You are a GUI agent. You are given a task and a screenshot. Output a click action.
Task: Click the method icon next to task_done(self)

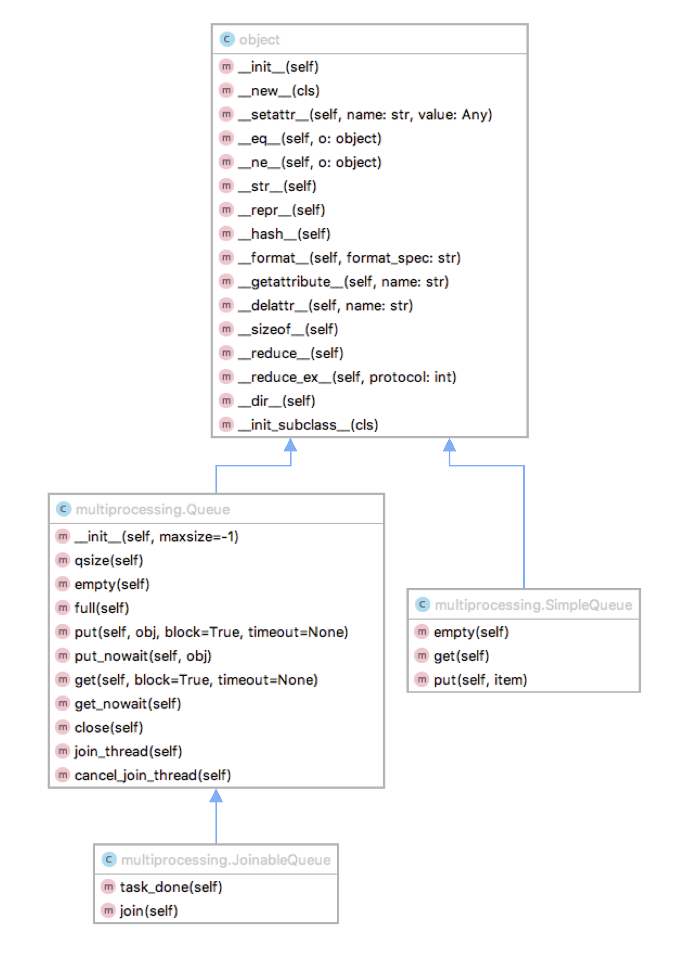tap(109, 886)
